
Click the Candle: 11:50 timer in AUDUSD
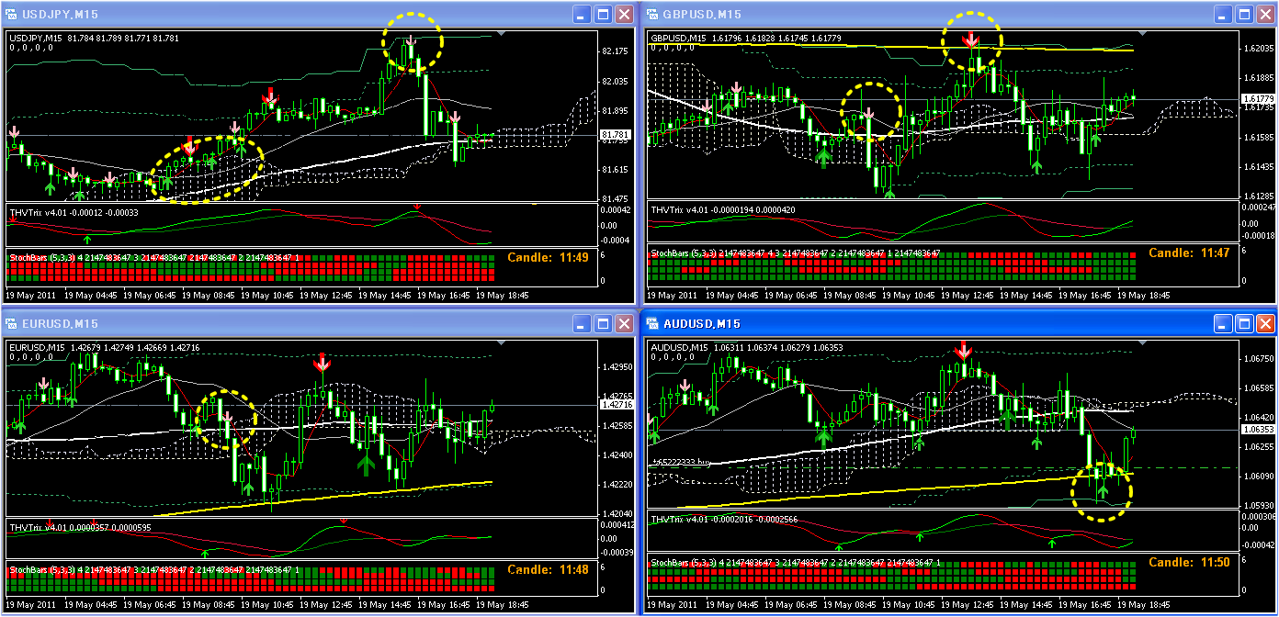(1189, 562)
